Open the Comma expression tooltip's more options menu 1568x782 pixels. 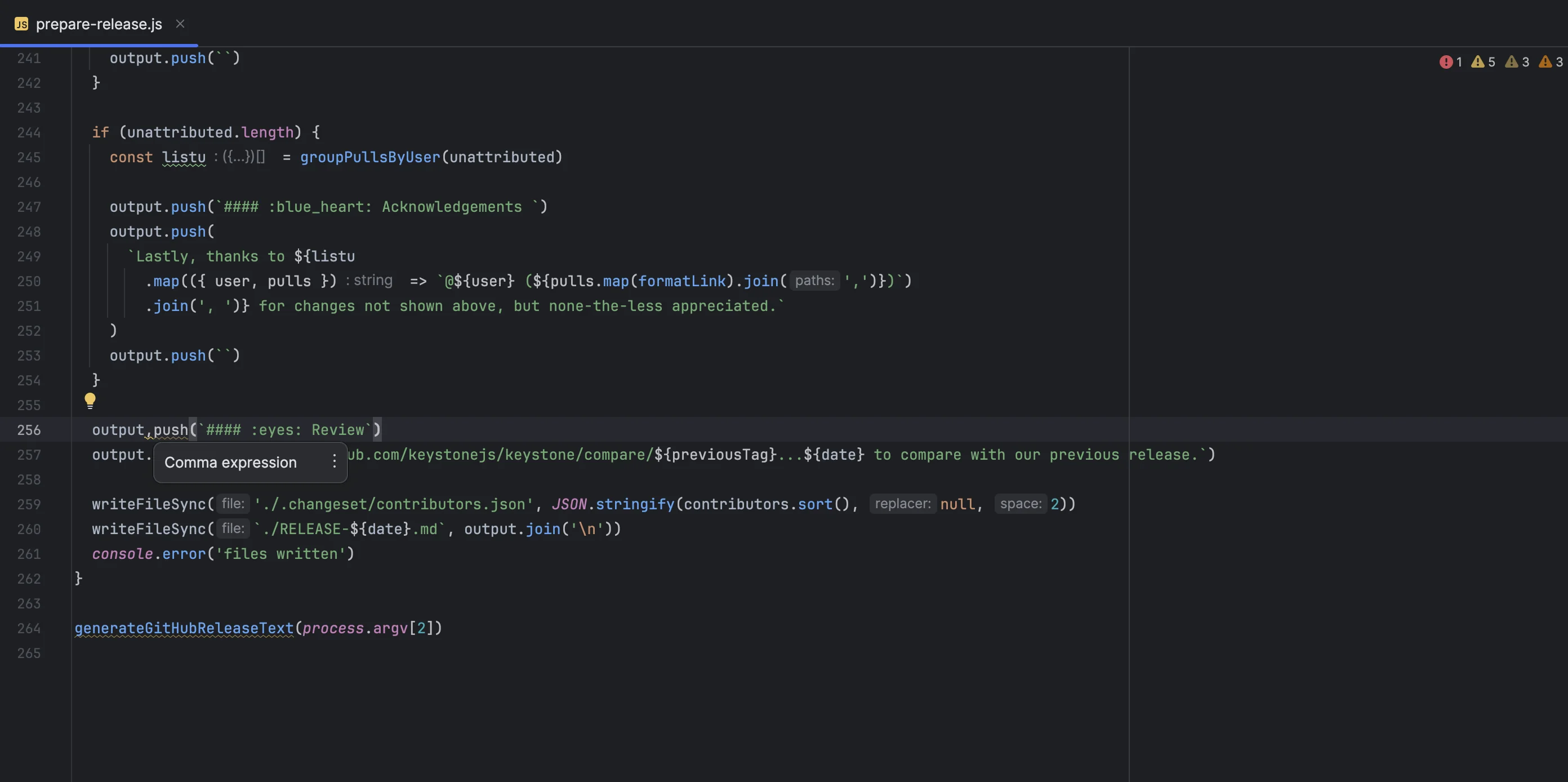pyautogui.click(x=334, y=461)
